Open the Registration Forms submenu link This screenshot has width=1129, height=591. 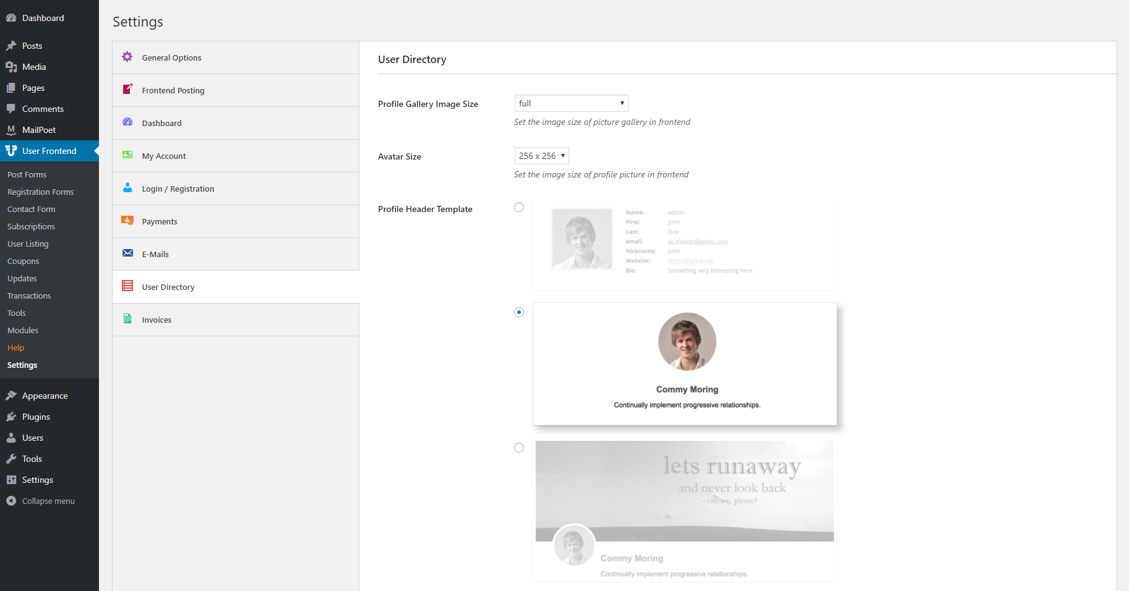(41, 192)
